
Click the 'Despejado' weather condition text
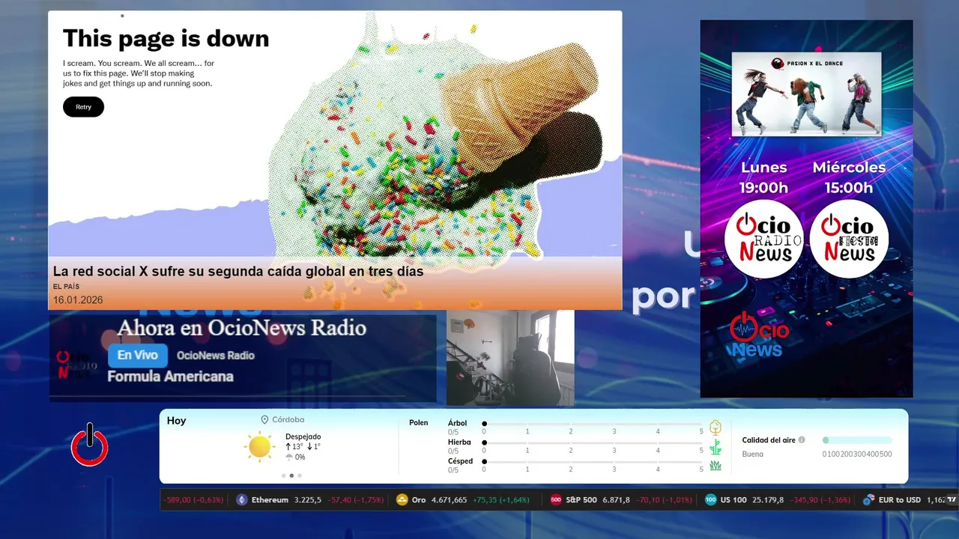(303, 436)
